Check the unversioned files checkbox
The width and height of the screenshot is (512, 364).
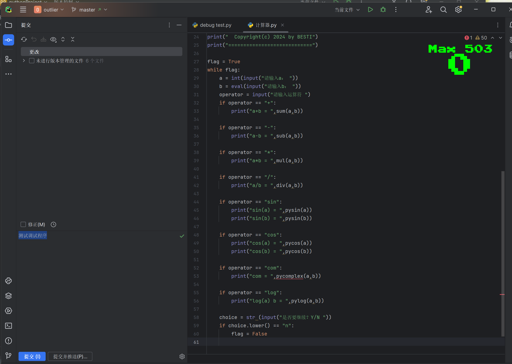coord(32,61)
